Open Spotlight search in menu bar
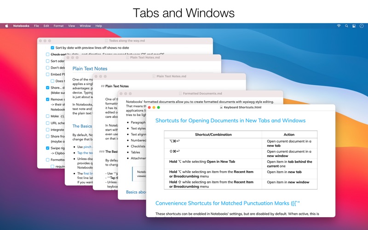368x230 pixels. pos(346,26)
